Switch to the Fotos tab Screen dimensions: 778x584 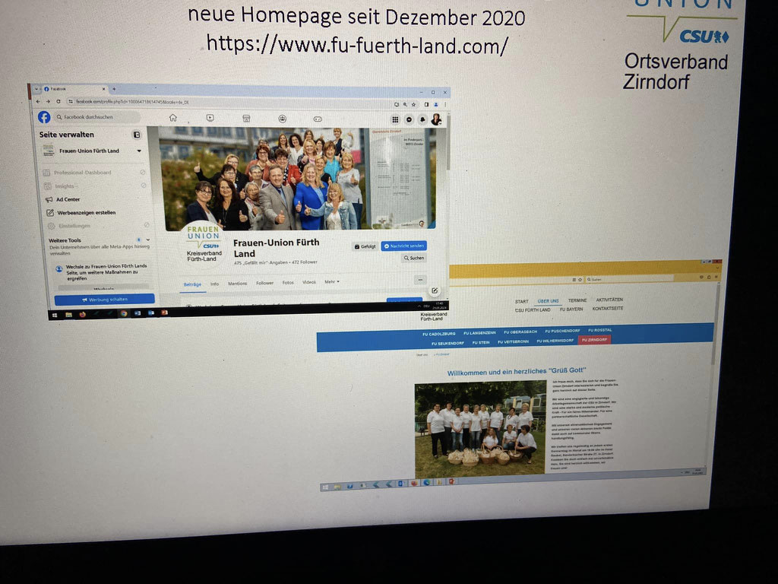(x=288, y=283)
